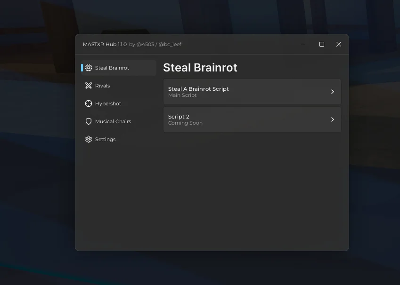
Task: Click the crossed swords Rivals icon
Action: (x=89, y=86)
